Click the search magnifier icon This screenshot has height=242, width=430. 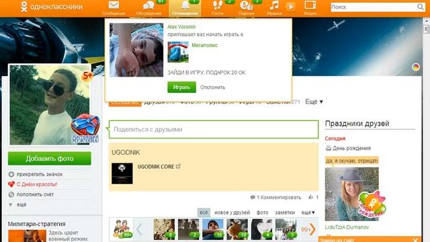point(420,7)
